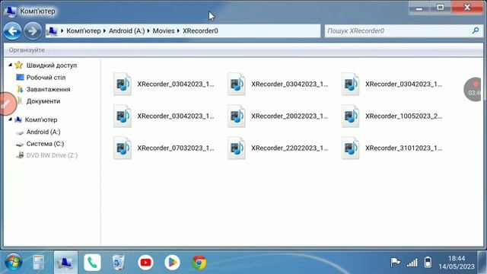Select the XRecorder_10052023 video file
487x274 pixels.
click(392, 116)
